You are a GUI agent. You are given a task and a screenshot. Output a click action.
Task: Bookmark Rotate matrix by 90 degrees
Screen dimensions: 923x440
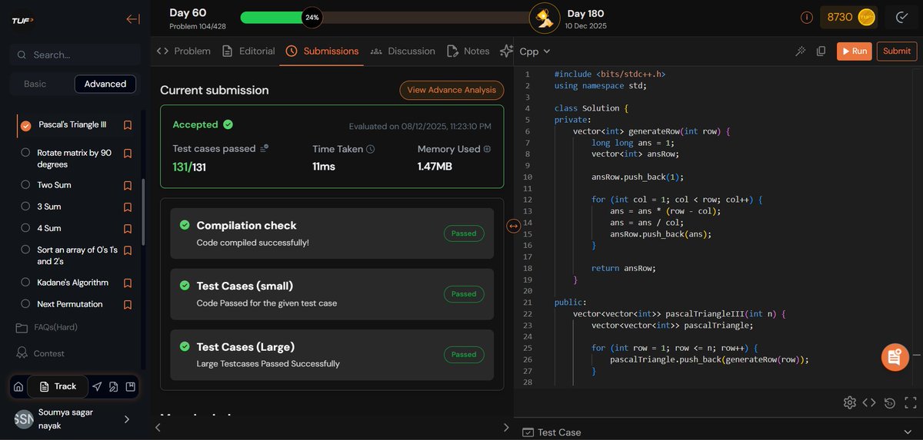click(x=128, y=153)
